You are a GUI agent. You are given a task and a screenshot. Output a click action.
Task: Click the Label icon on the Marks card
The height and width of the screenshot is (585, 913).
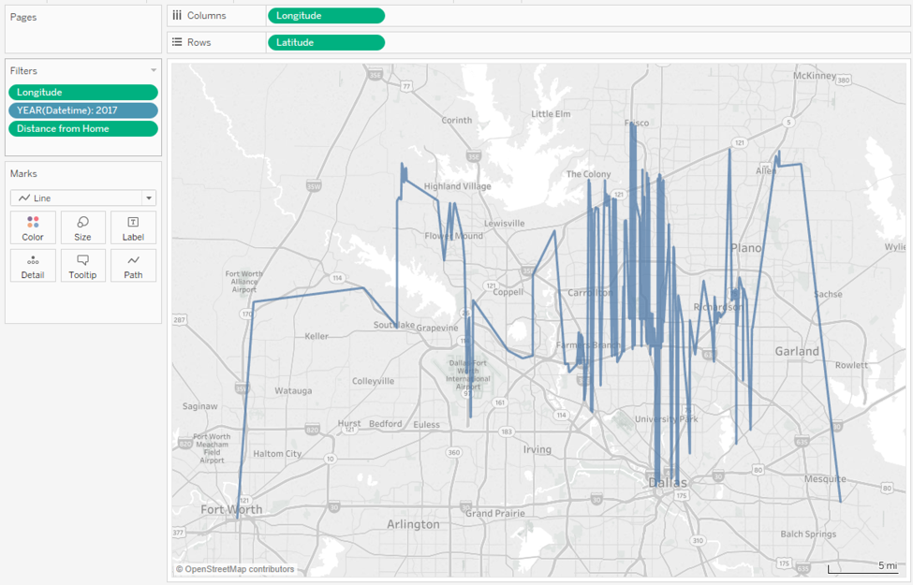[132, 227]
